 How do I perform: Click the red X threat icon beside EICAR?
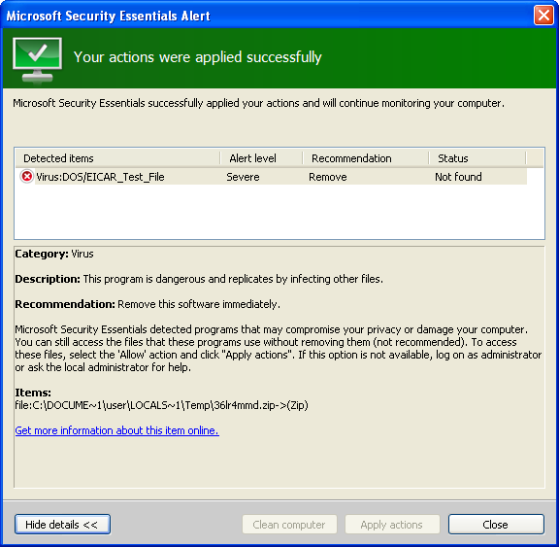[27, 177]
